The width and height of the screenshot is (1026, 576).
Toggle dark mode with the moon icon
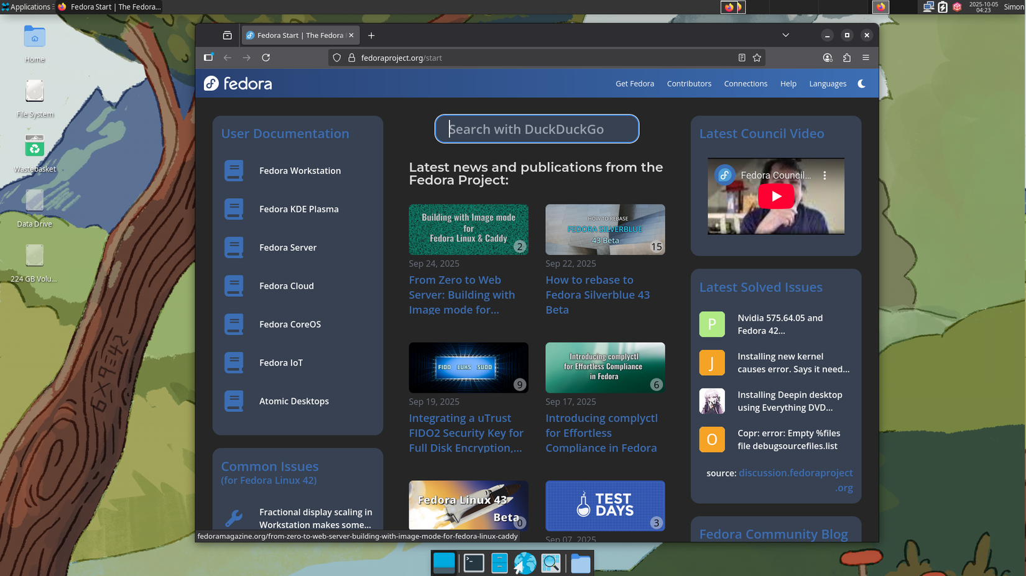(x=862, y=83)
